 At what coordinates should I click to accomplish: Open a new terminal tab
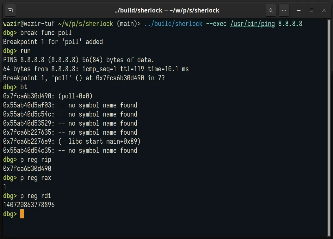[x=10, y=10]
